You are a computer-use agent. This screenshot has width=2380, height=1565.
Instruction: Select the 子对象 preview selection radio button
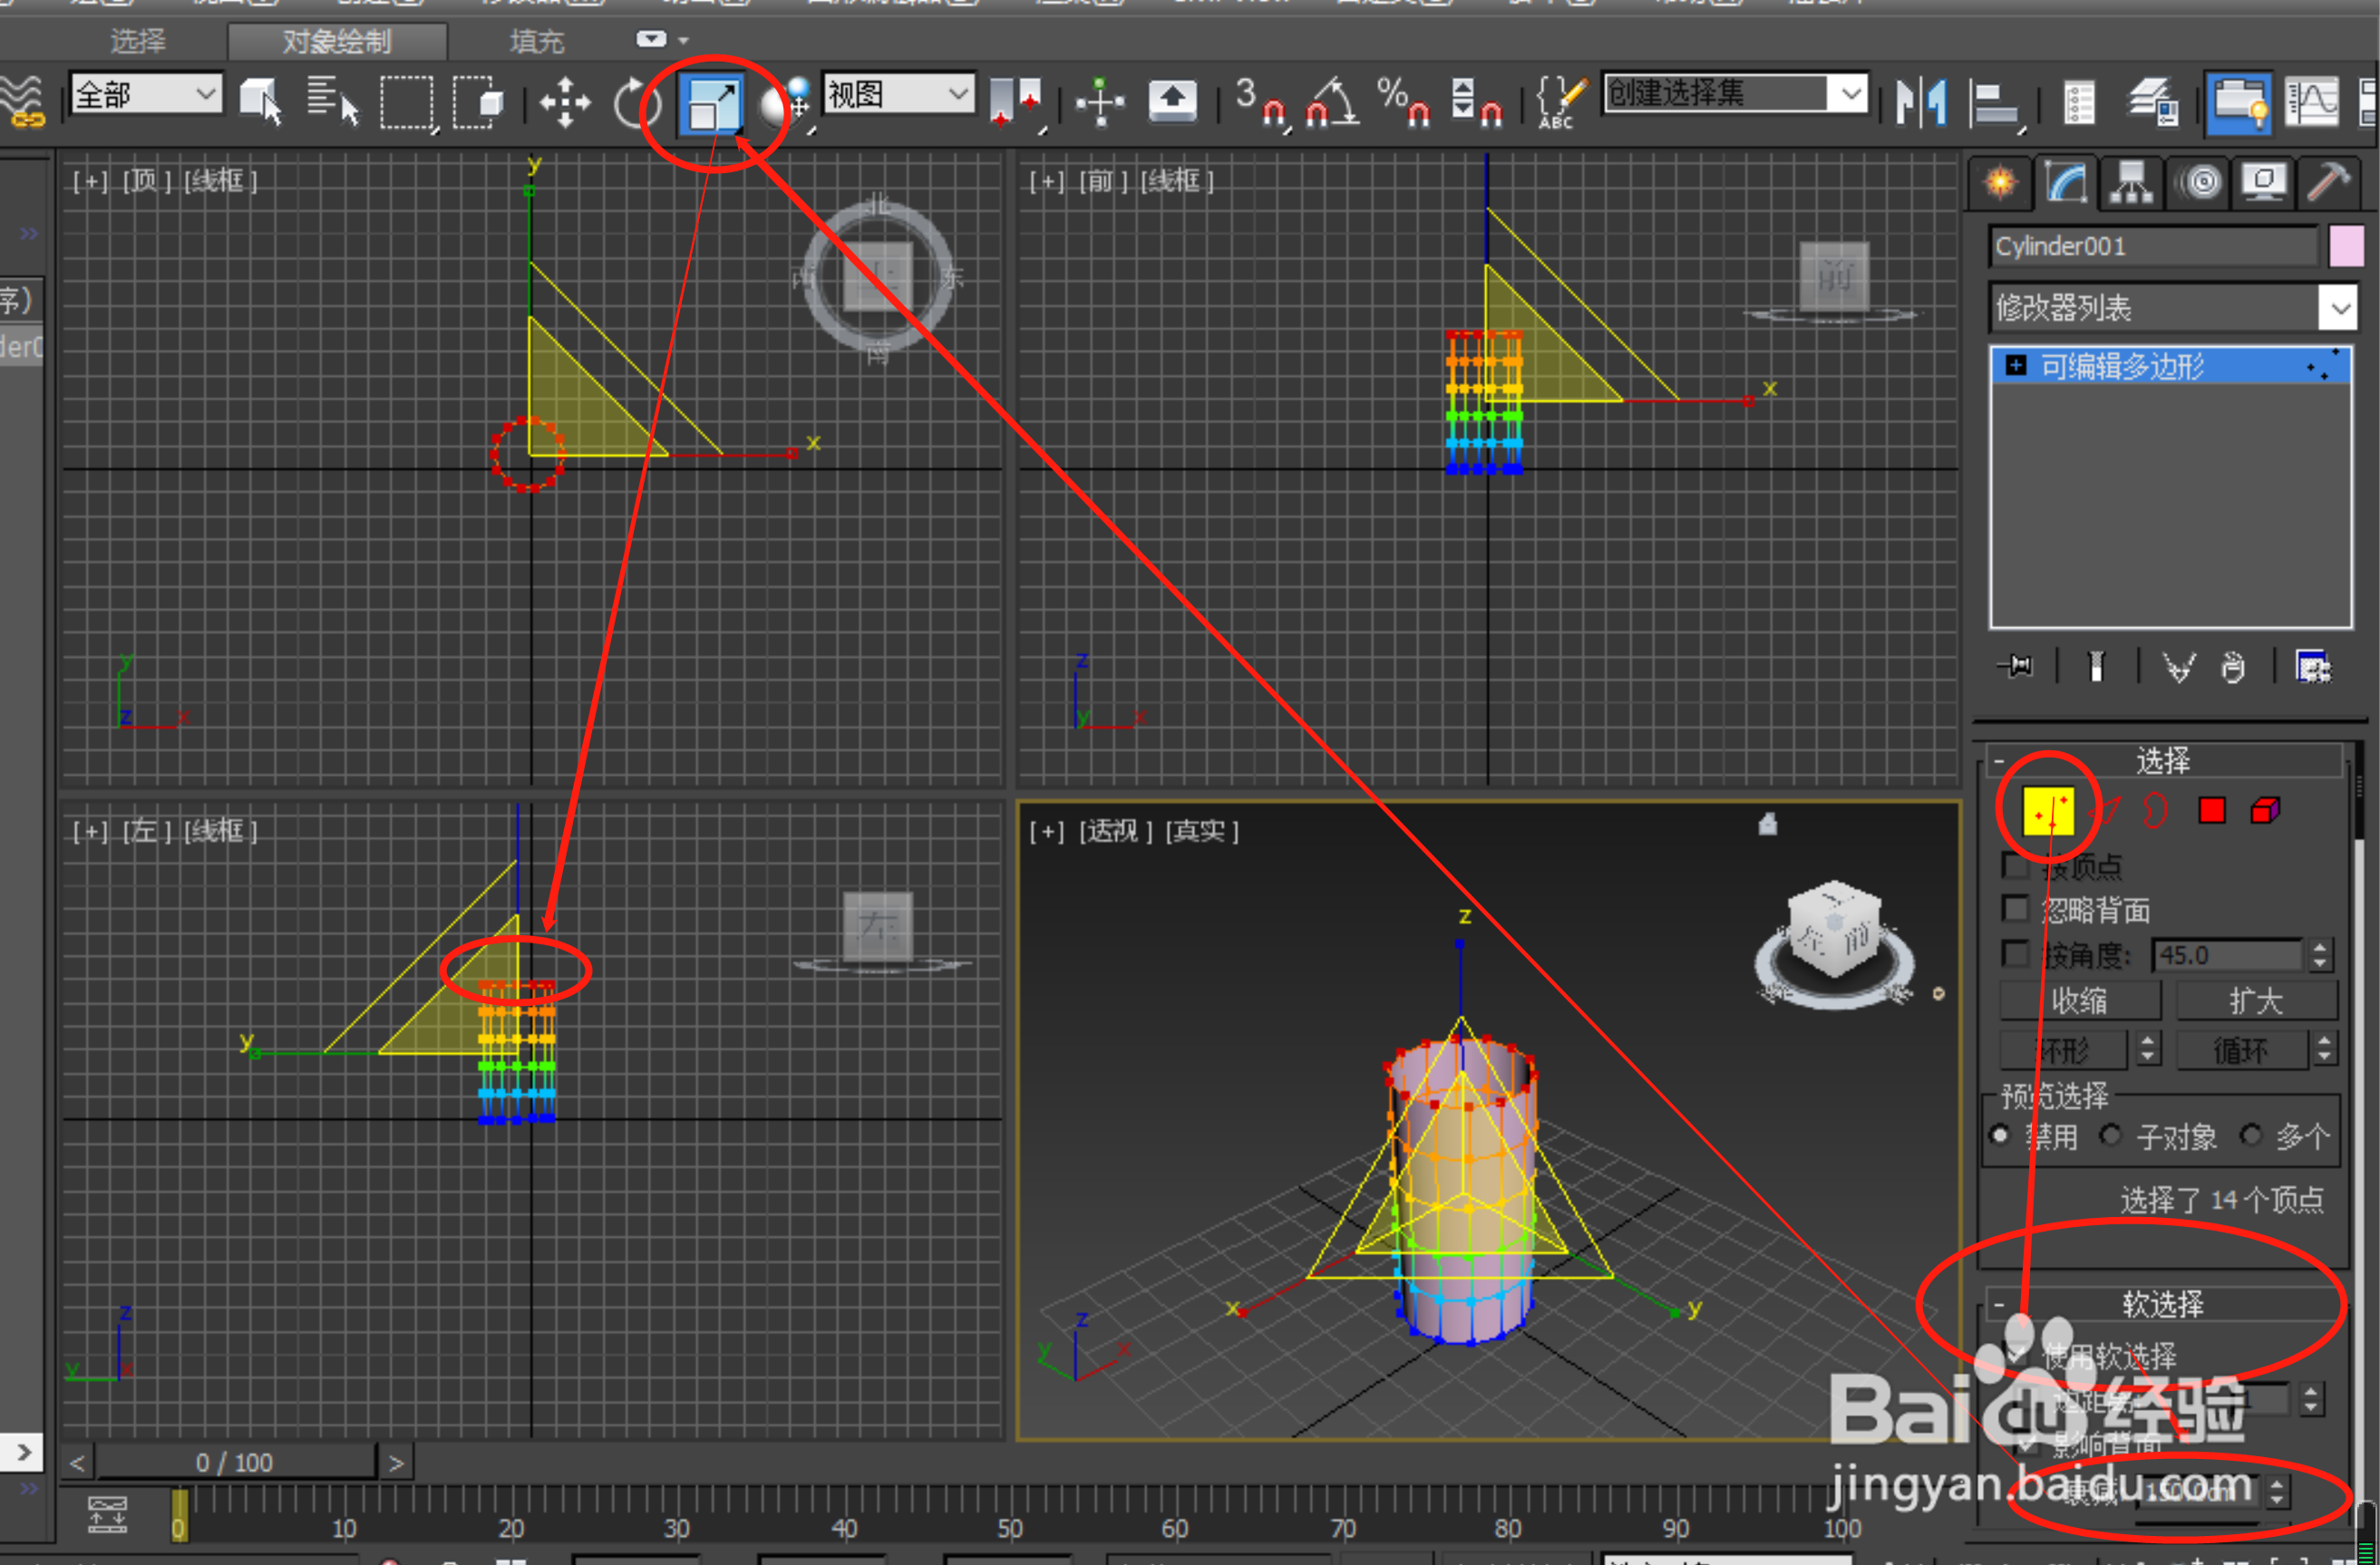(x=2112, y=1136)
